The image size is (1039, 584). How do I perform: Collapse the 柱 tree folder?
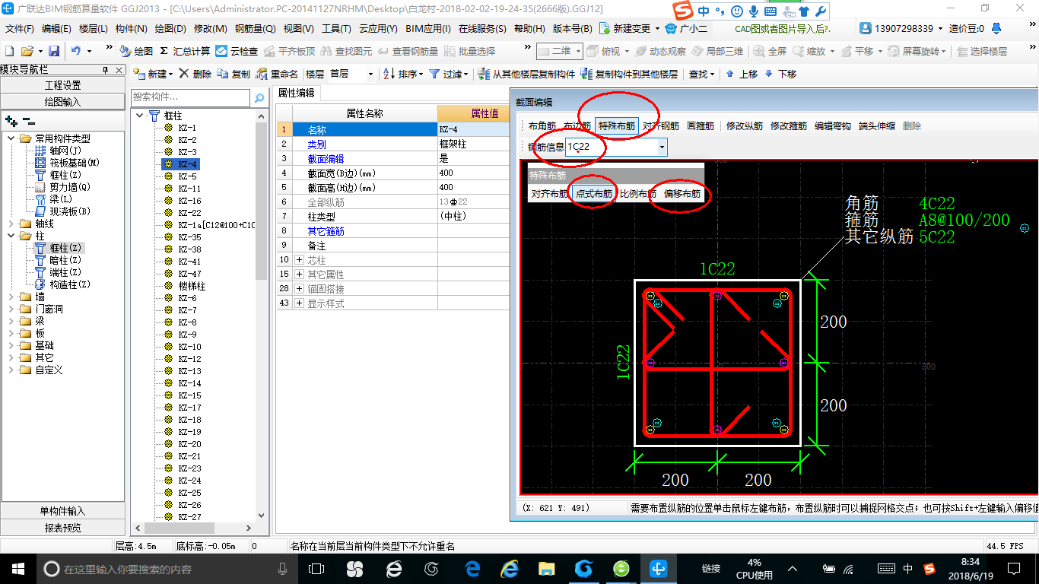tap(11, 236)
